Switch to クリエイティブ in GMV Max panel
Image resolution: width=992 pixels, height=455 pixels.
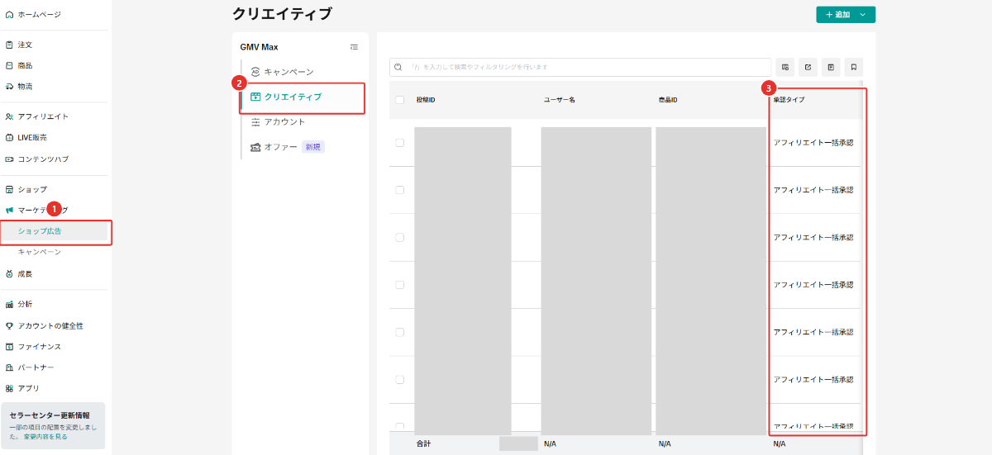click(x=286, y=97)
